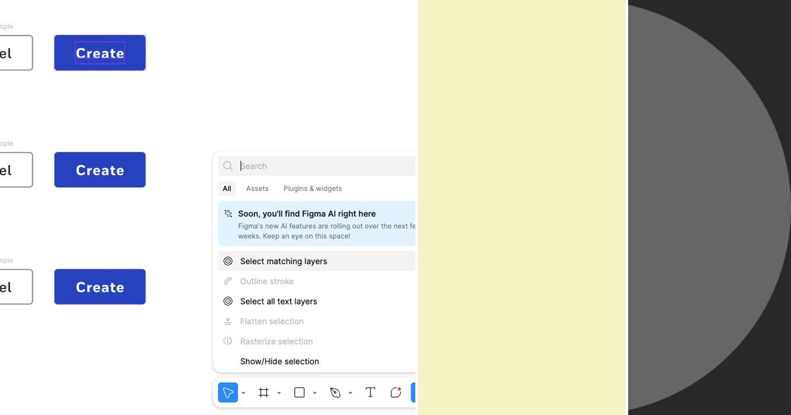Click the search magnifier icon
The height and width of the screenshot is (415, 791).
pyautogui.click(x=227, y=166)
